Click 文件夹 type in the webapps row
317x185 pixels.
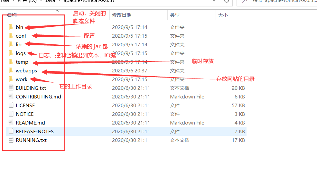(177, 70)
